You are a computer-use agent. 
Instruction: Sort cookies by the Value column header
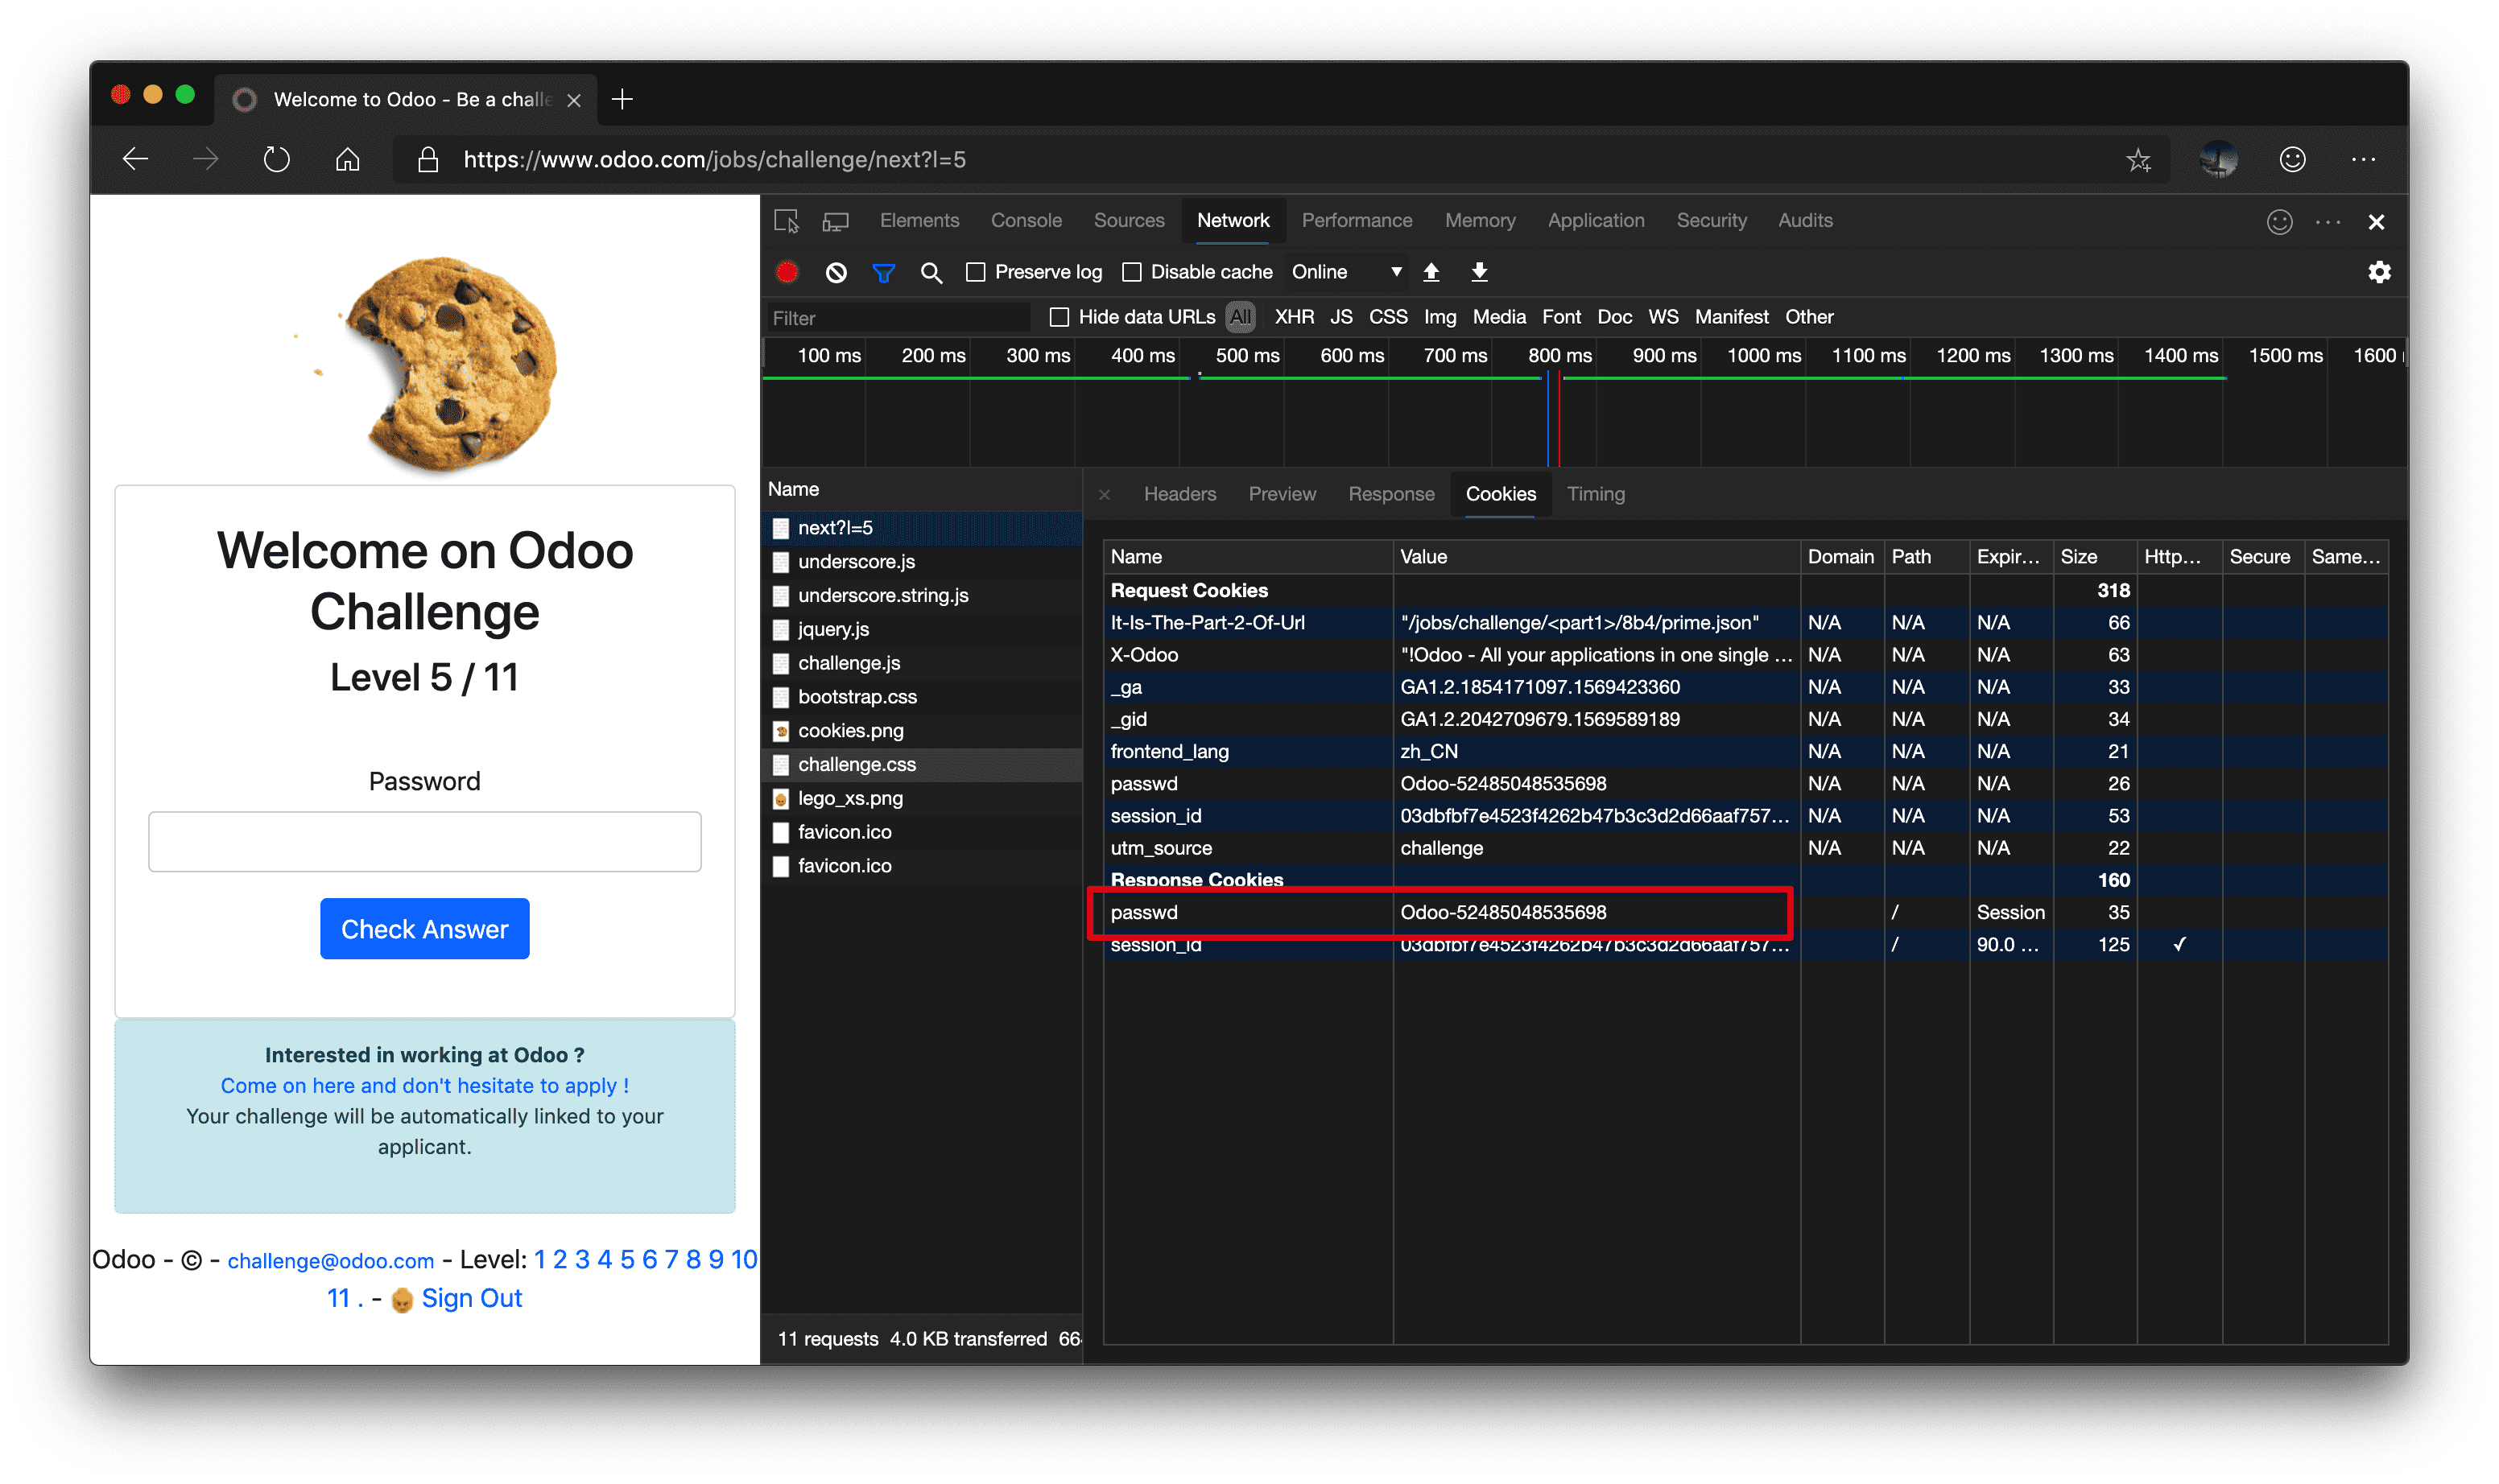(1595, 557)
